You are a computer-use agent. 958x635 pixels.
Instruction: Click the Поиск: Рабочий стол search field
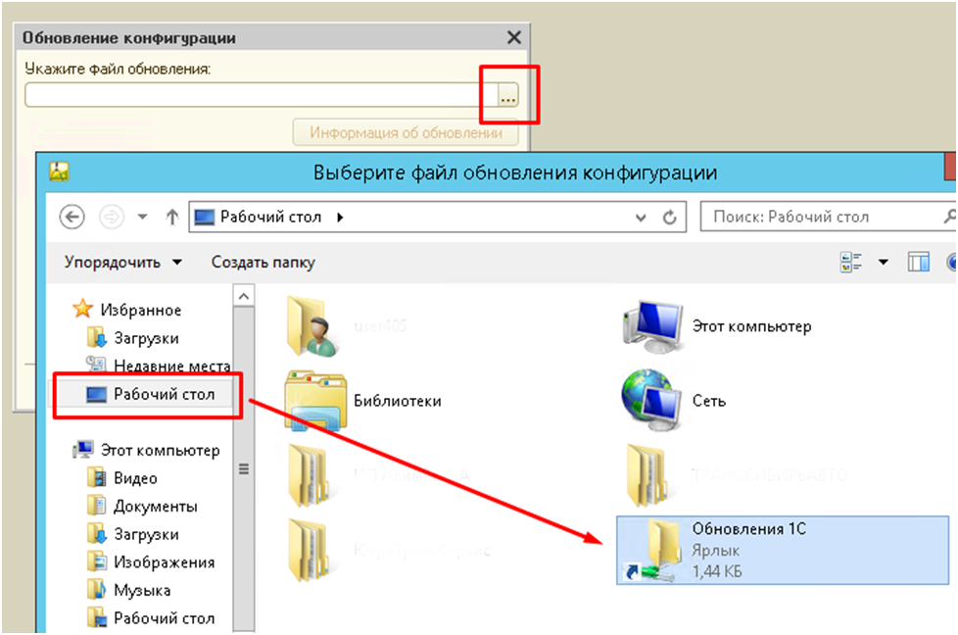click(828, 217)
